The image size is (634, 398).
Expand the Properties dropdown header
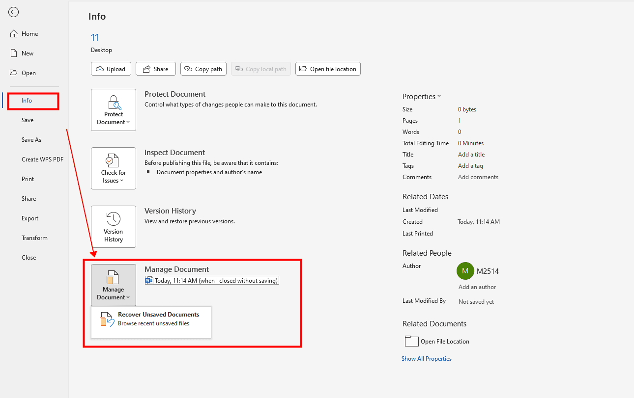422,97
